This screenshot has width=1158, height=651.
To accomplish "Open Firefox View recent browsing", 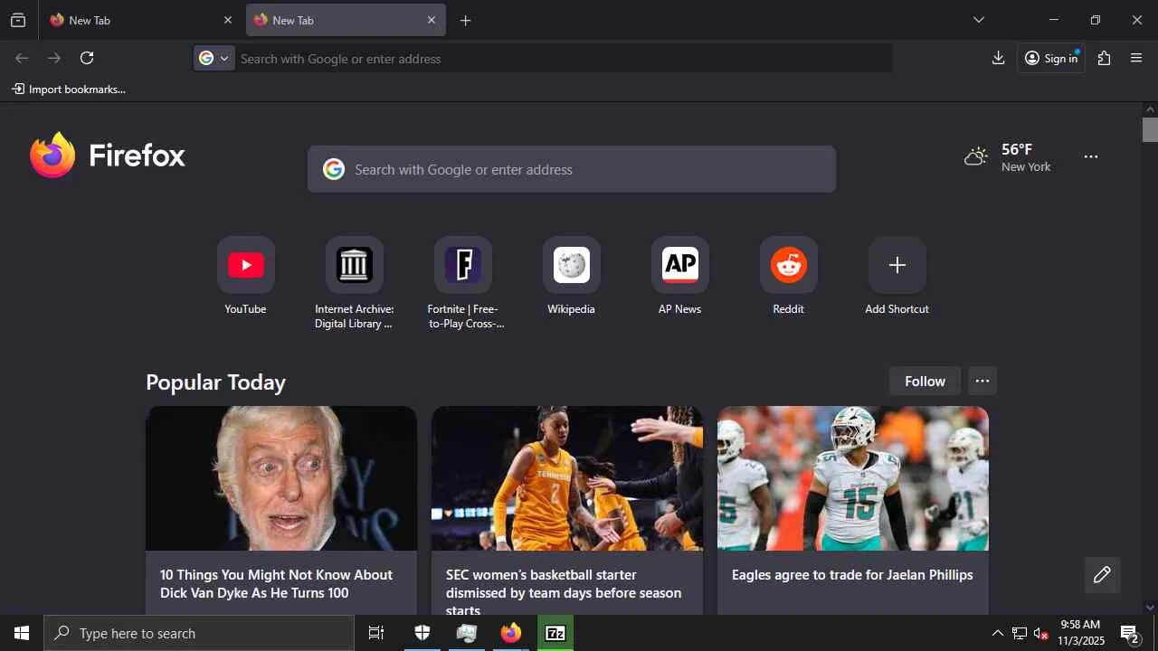I will pyautogui.click(x=18, y=20).
